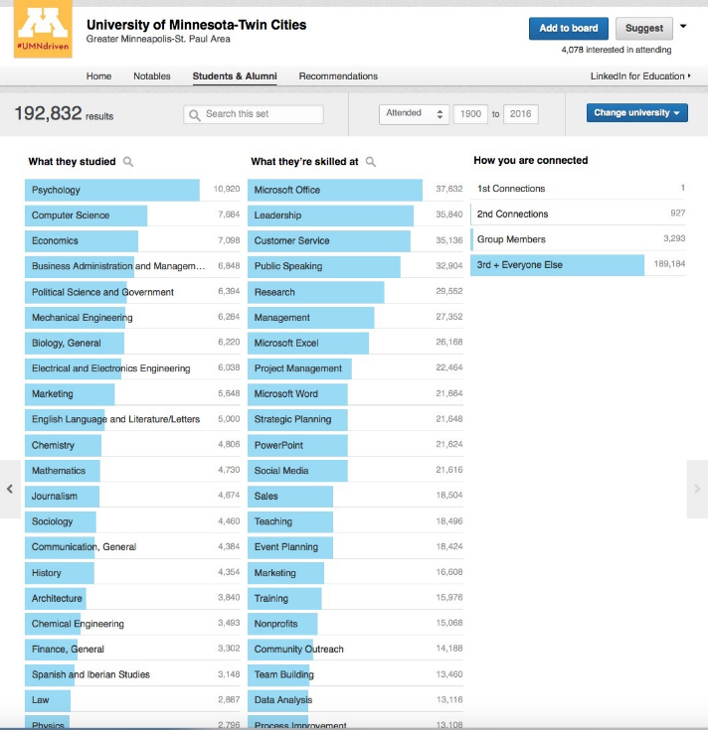Select Chemical Engineering row
This screenshot has width=708, height=730.
[x=132, y=624]
